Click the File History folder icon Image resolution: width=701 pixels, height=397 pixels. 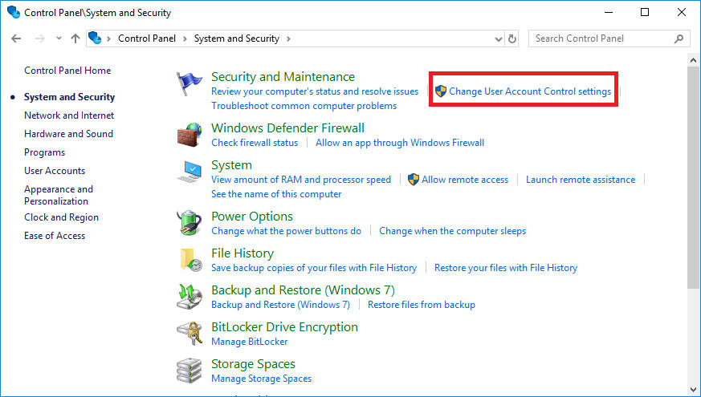pos(190,260)
